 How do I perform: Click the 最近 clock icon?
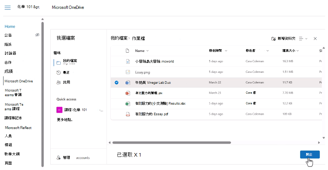(x=59, y=72)
